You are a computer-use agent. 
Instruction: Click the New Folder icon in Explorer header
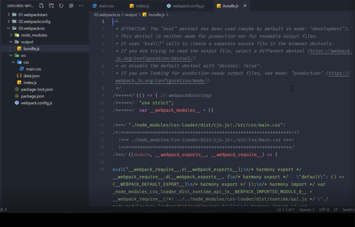(52, 6)
